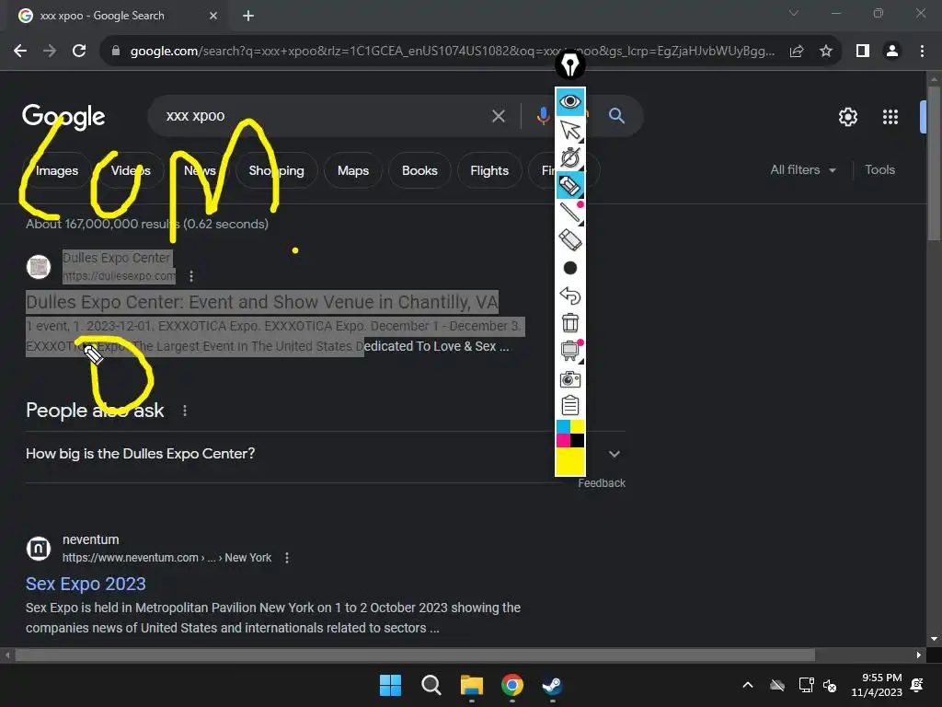
Task: Select the highlighter tool in pen toolbar
Action: [569, 185]
